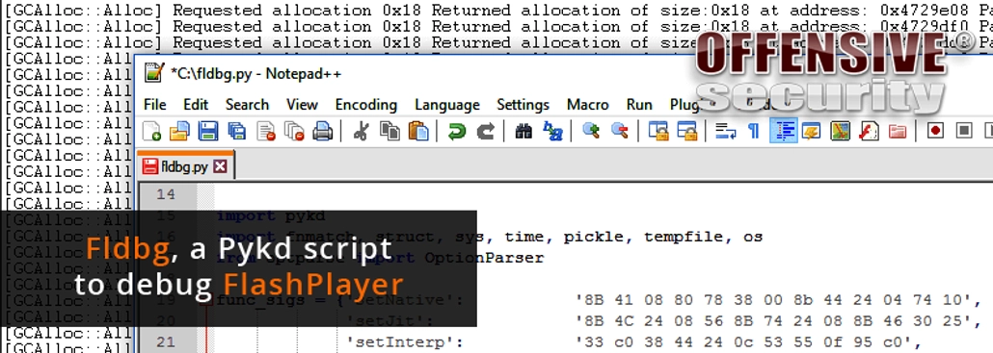Viewport: 993px width, 353px height.
Task: Toggle word wrap toolbar icon
Action: (726, 131)
